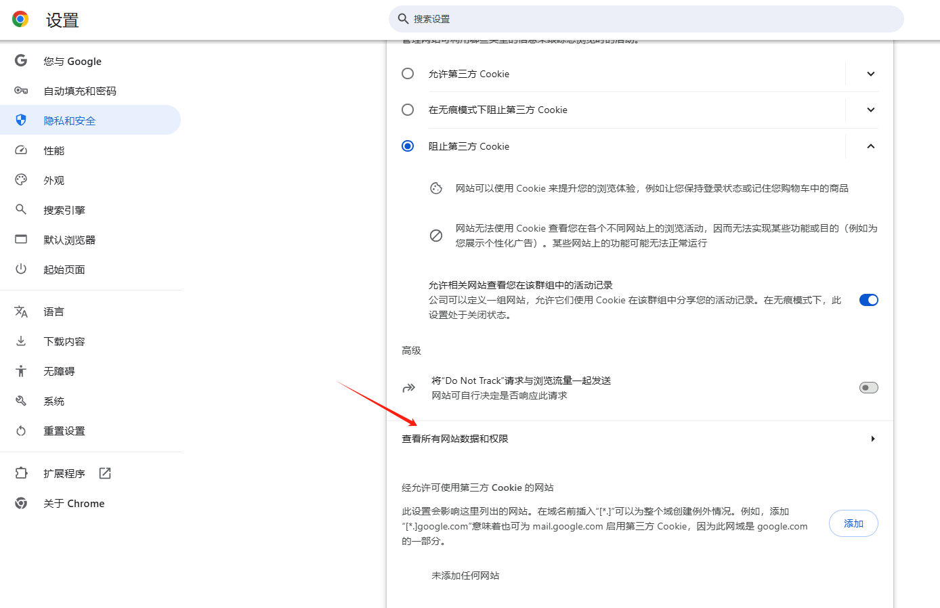Expand the 允许第三方 Cookie details chevron

point(871,74)
